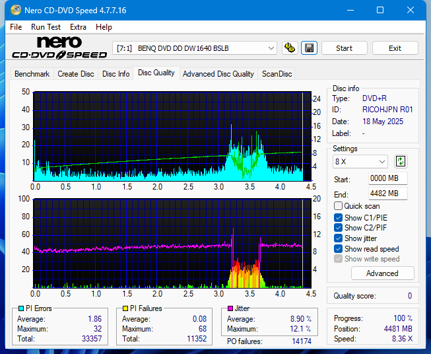
Task: Click the Nero app icon in title bar
Action: 10,11
